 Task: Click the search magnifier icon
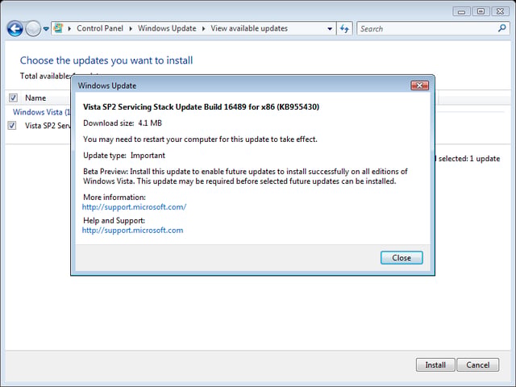(x=501, y=28)
